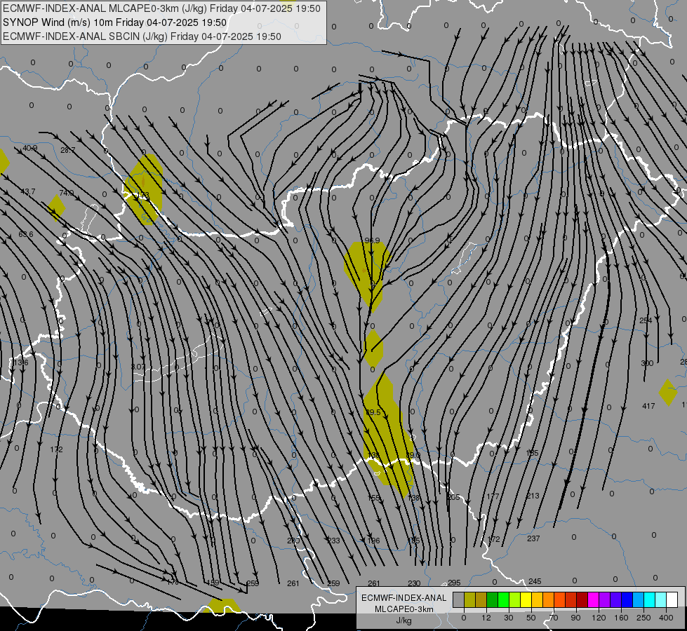Click the legend label 120
The height and width of the screenshot is (631, 687).
599,618
